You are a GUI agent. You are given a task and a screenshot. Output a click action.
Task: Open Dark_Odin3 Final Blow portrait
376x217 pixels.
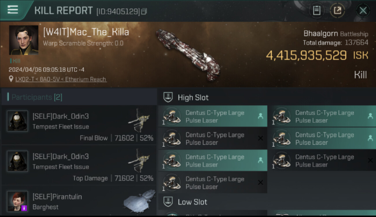[17, 121]
